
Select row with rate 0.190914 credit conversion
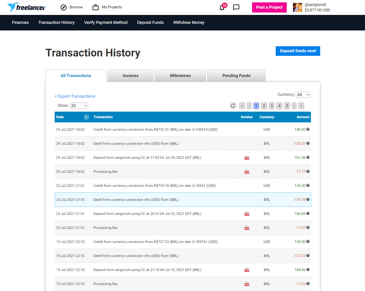183,130
